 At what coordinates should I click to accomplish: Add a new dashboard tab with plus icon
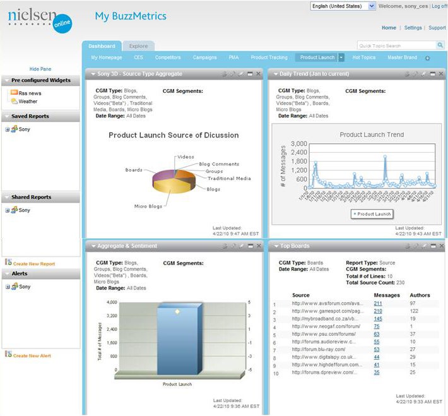[427, 58]
